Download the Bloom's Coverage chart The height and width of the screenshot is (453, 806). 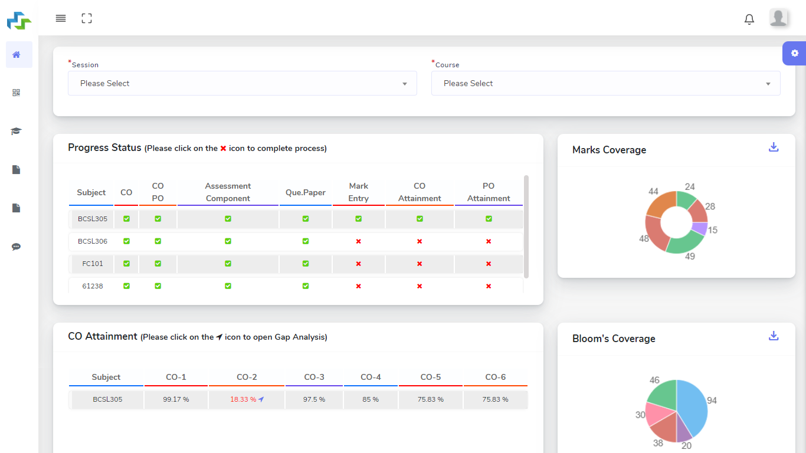(x=774, y=336)
